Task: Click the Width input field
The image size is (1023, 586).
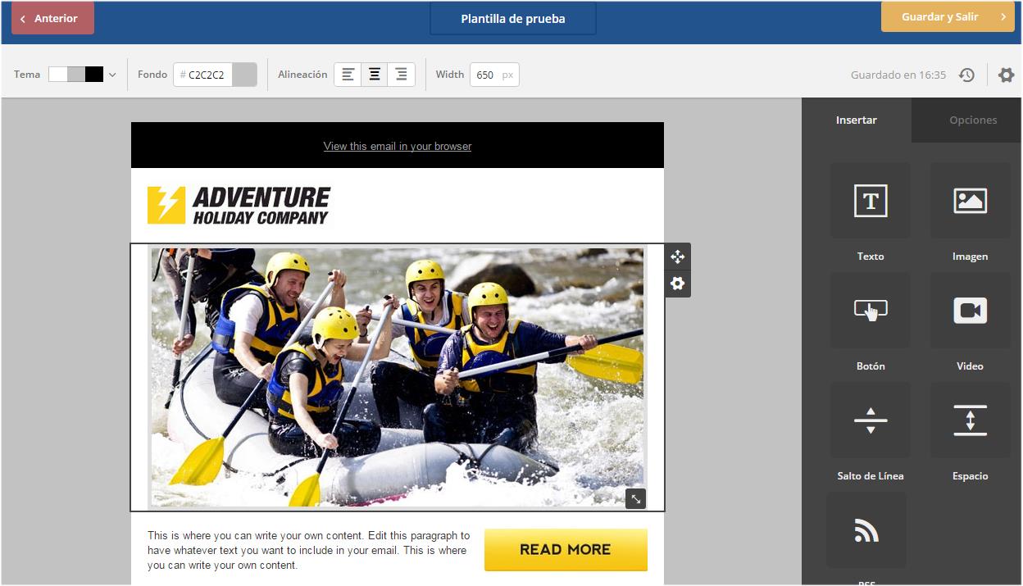Action: (494, 75)
